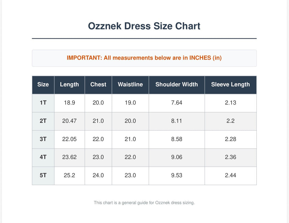This screenshot has width=289, height=223.
Task: Click the general guide footnote text
Action: coord(144,203)
